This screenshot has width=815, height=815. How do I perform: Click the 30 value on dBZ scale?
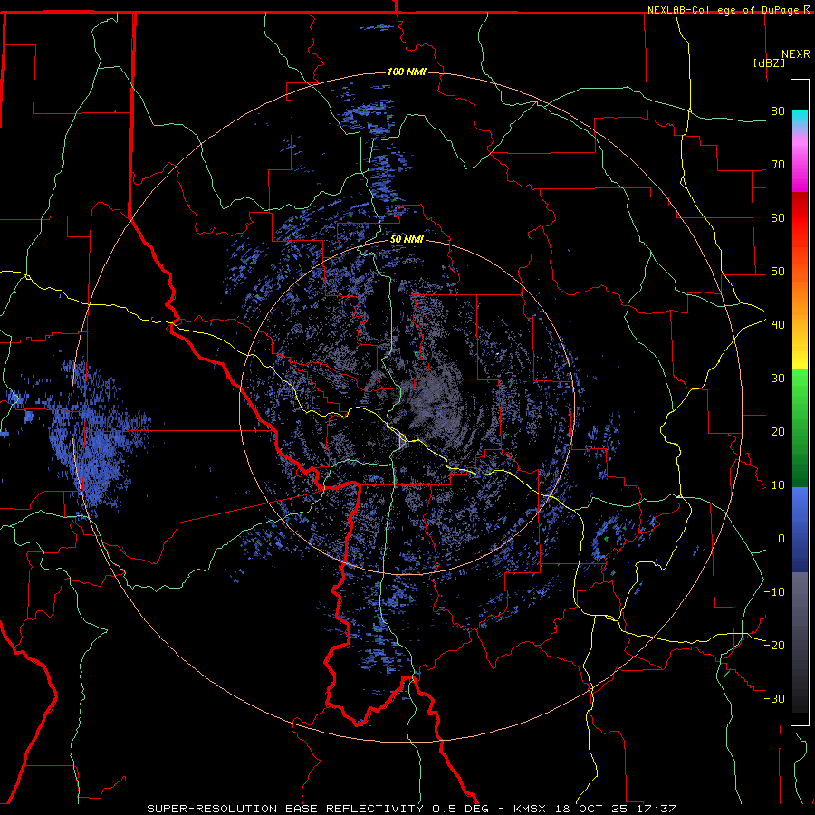click(x=778, y=379)
